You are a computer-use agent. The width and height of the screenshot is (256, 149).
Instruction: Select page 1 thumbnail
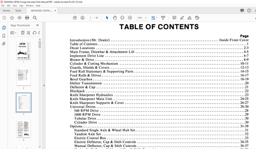coord(24,50)
